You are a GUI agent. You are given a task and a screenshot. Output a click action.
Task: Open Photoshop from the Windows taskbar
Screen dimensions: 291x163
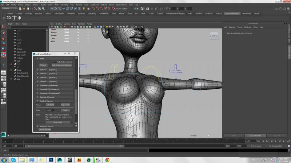(51, 159)
